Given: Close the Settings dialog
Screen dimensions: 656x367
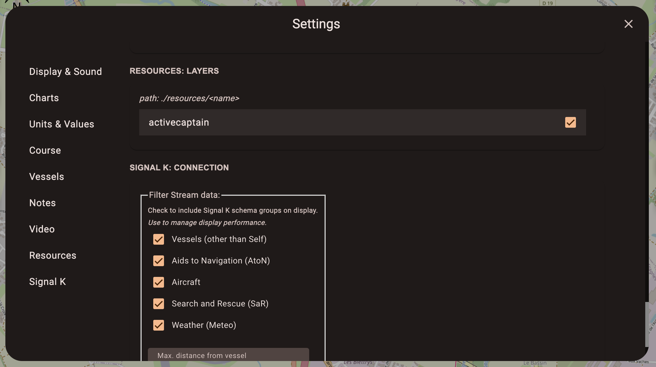Looking at the screenshot, I should (x=629, y=24).
